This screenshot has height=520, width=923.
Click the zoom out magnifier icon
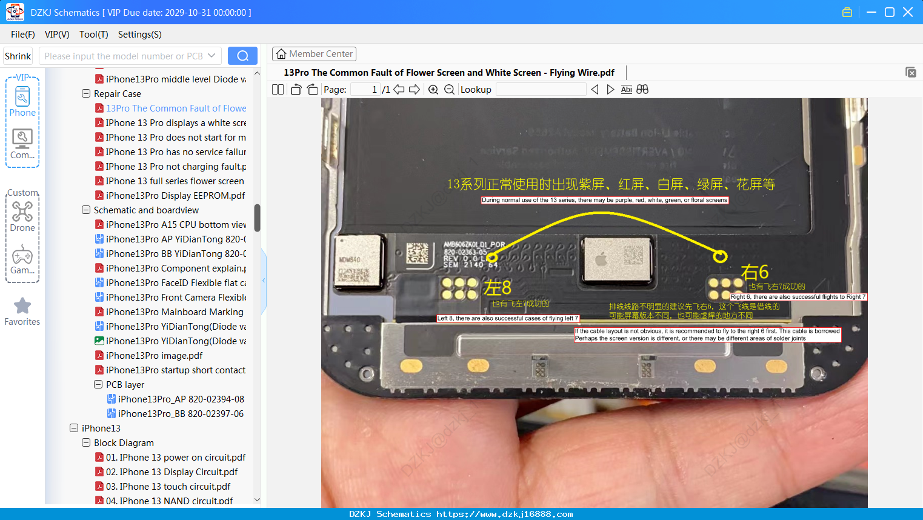pos(449,90)
